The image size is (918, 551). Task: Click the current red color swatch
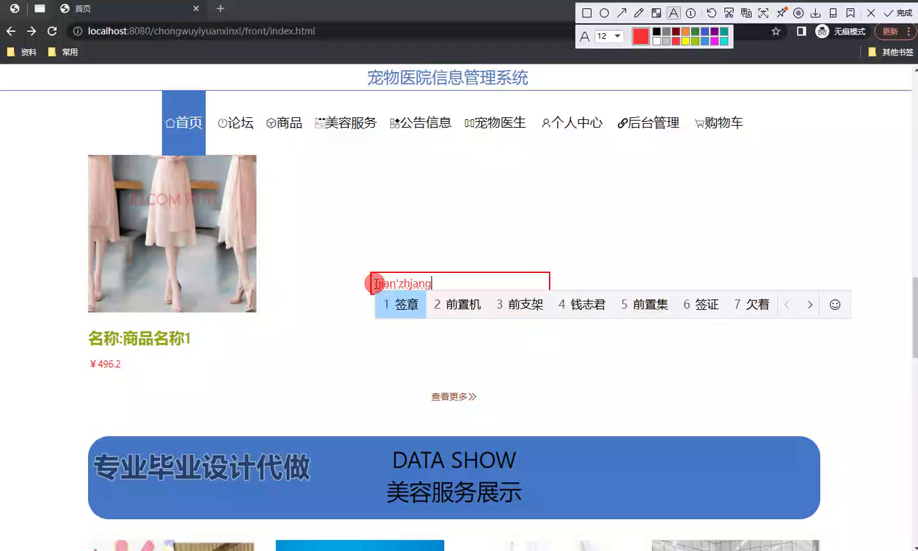(x=641, y=36)
